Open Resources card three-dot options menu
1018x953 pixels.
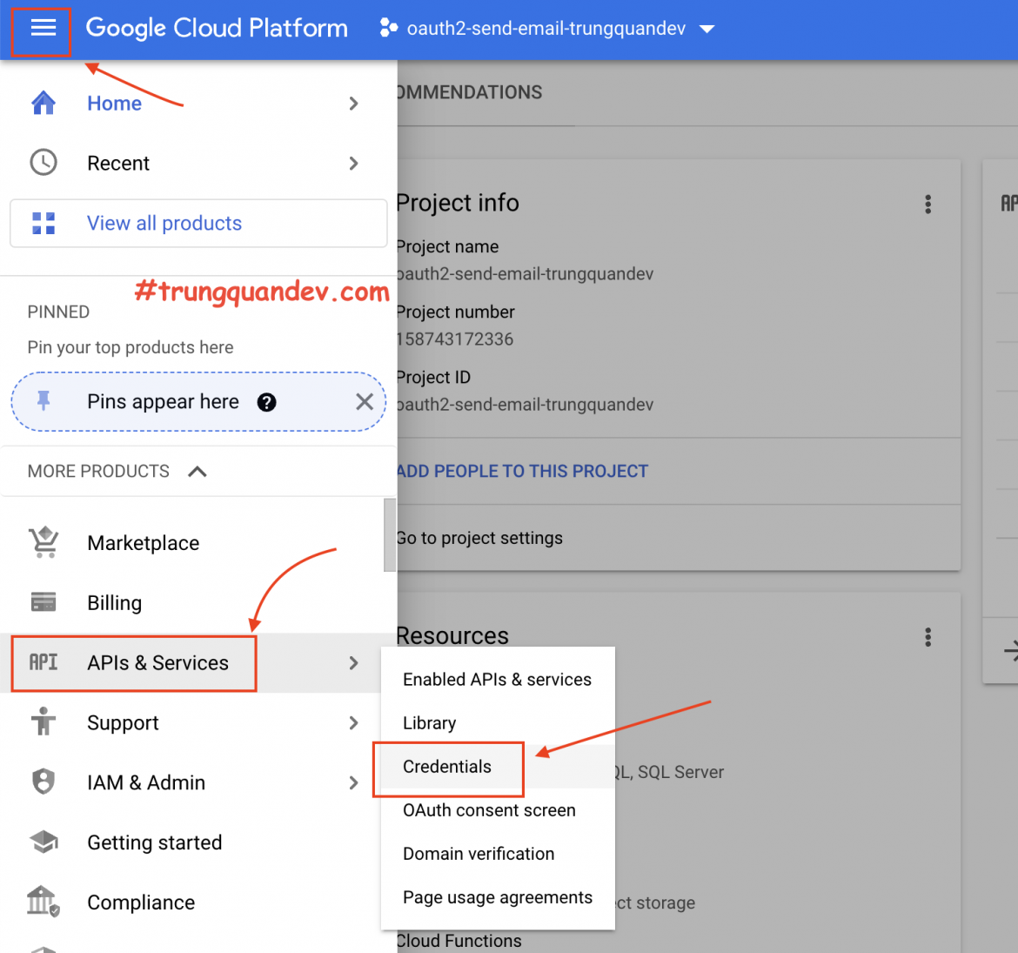click(x=928, y=637)
